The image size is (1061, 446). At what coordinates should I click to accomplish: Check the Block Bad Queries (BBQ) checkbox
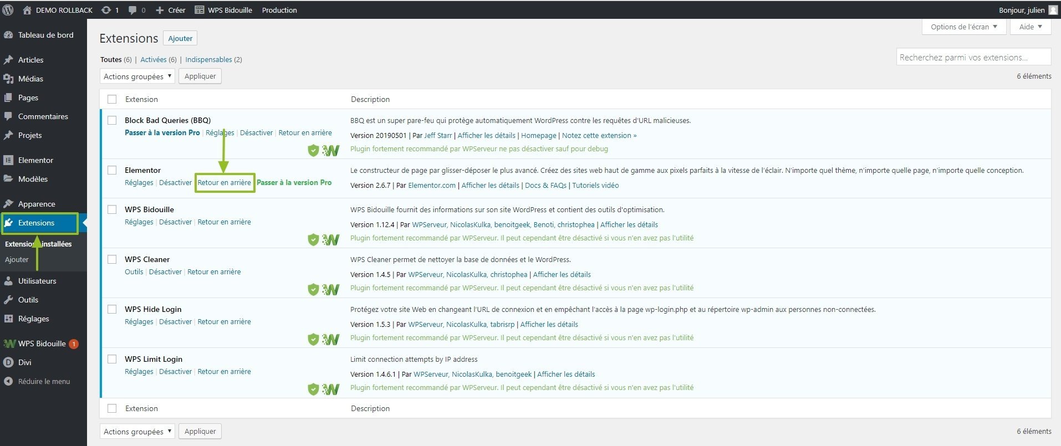[112, 120]
